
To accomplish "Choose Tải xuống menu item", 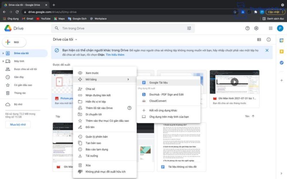I will (x=105, y=156).
